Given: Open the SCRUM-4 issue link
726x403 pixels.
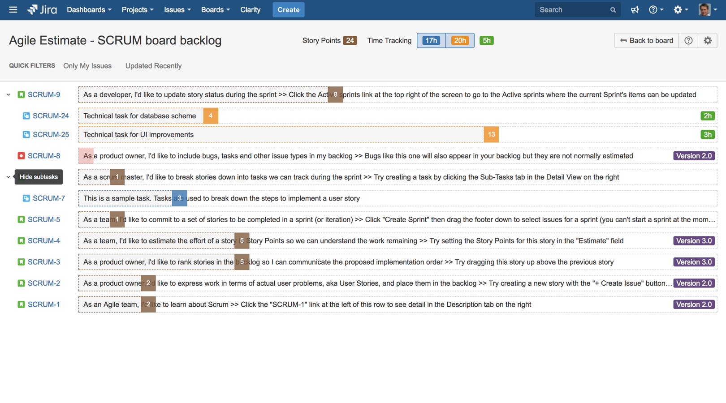Looking at the screenshot, I should point(44,241).
